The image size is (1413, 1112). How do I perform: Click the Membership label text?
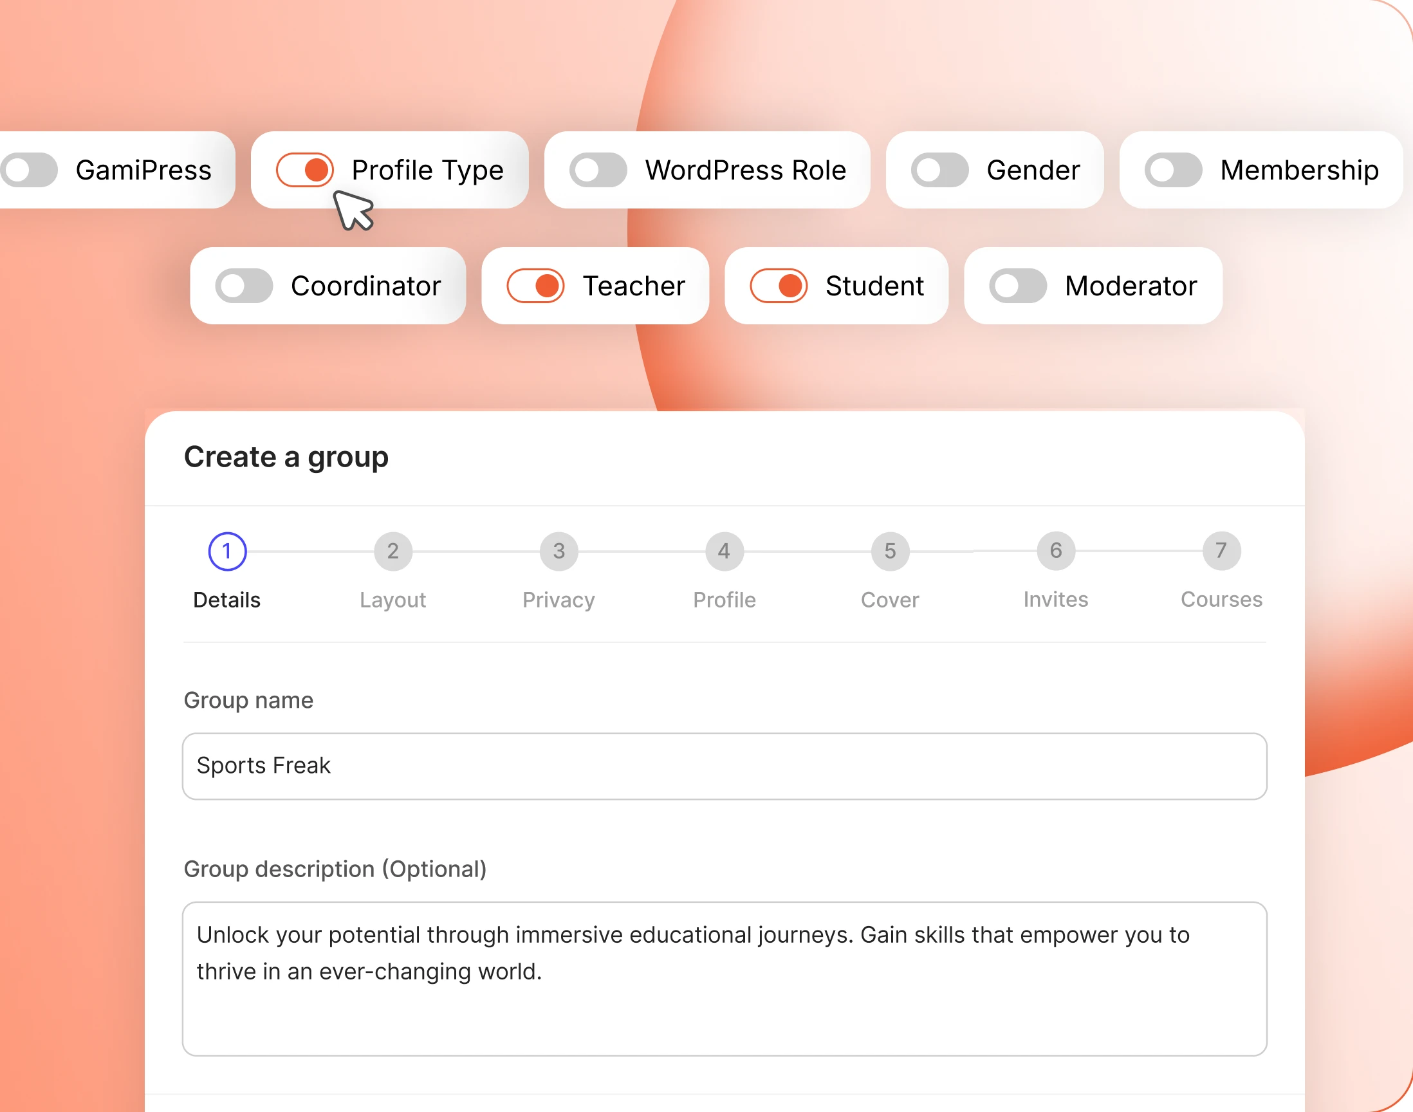click(1300, 171)
